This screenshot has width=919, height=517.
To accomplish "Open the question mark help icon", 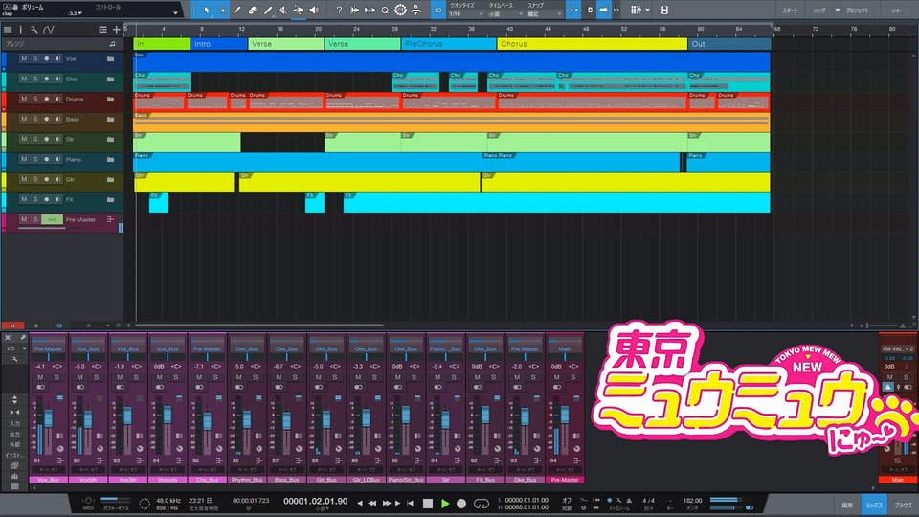I will (x=339, y=10).
